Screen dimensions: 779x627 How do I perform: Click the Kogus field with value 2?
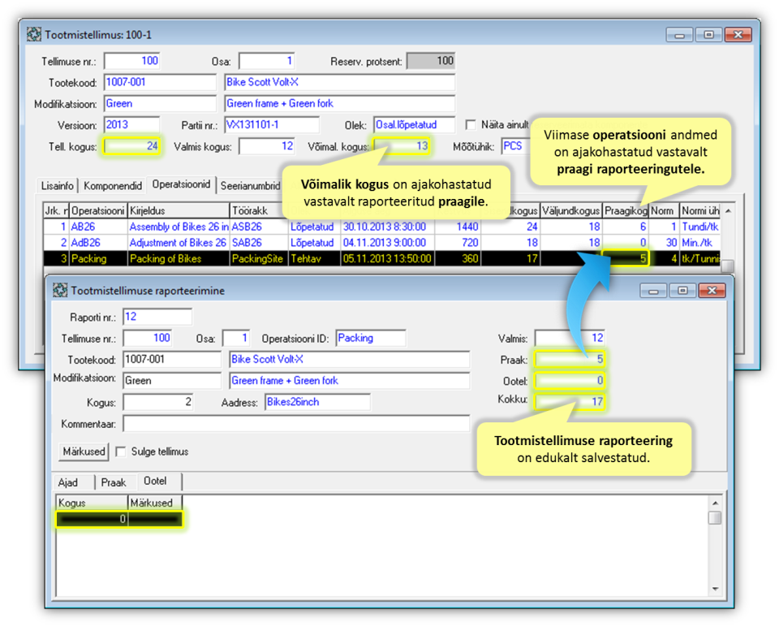click(x=158, y=402)
